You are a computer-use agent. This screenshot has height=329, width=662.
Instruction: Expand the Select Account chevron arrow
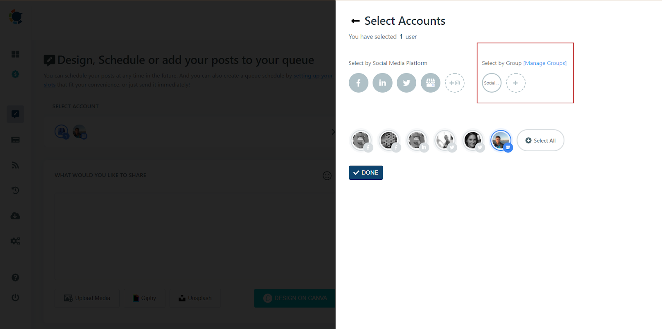[333, 132]
